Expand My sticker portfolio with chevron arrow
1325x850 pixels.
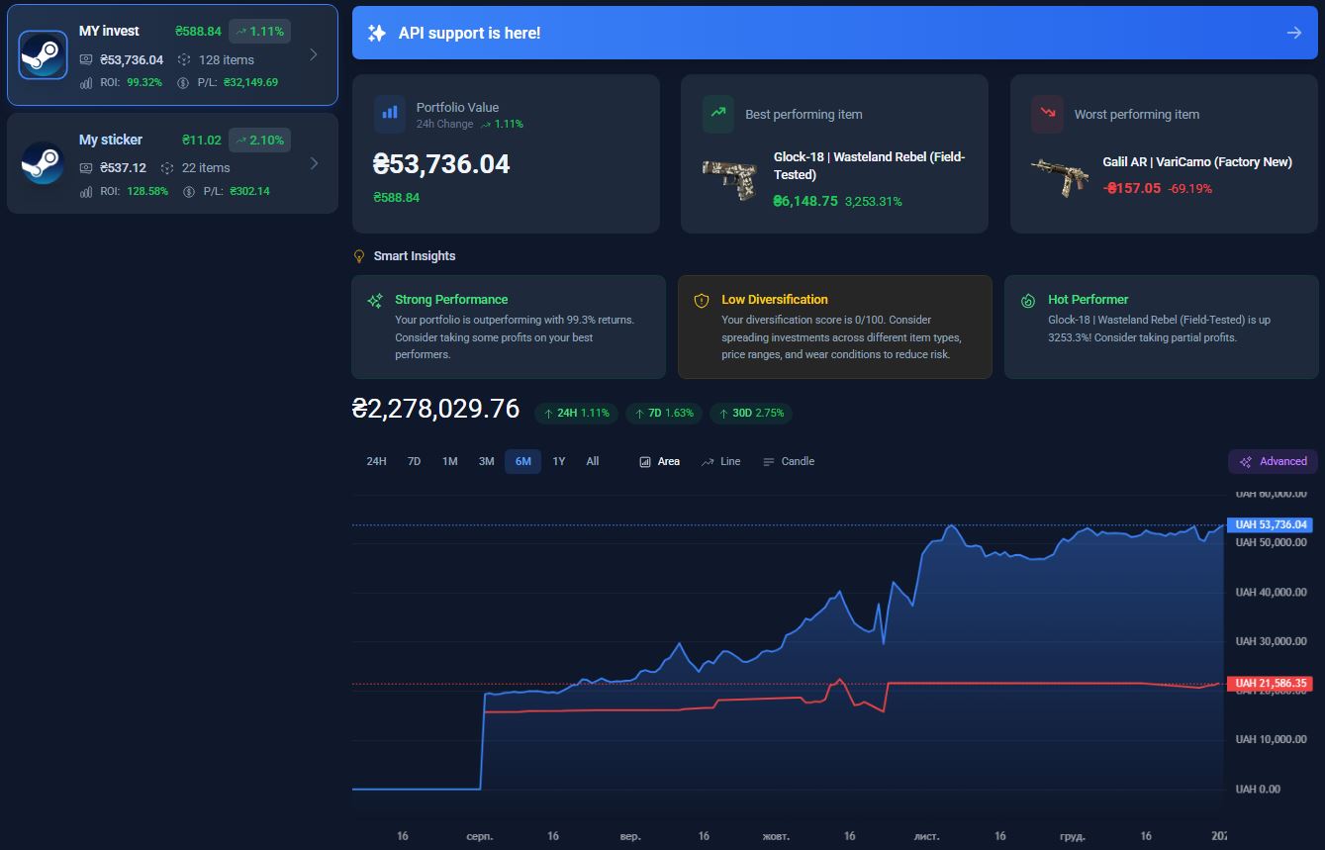click(x=314, y=163)
